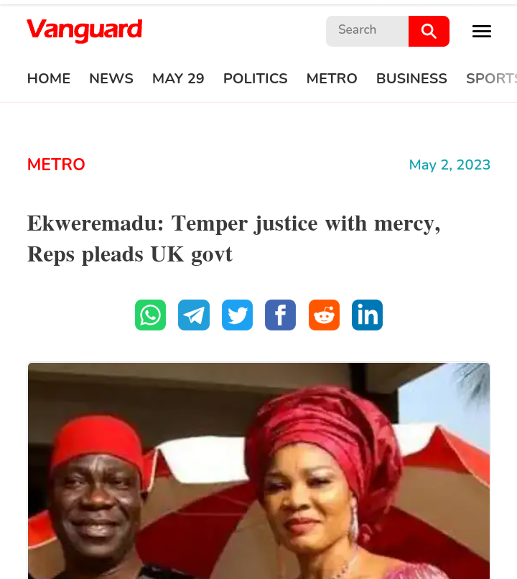
Task: Open the BUSINESS section
Action: 411,78
